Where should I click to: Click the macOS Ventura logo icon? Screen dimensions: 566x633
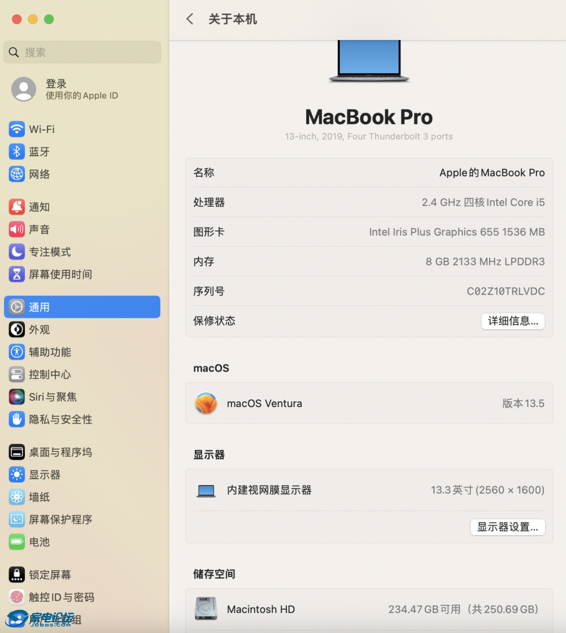click(x=206, y=403)
